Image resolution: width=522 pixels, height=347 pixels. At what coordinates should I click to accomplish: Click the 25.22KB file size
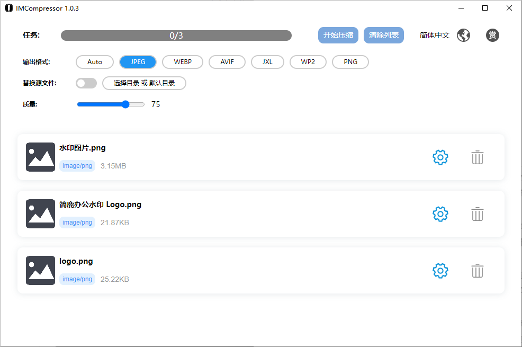point(114,279)
